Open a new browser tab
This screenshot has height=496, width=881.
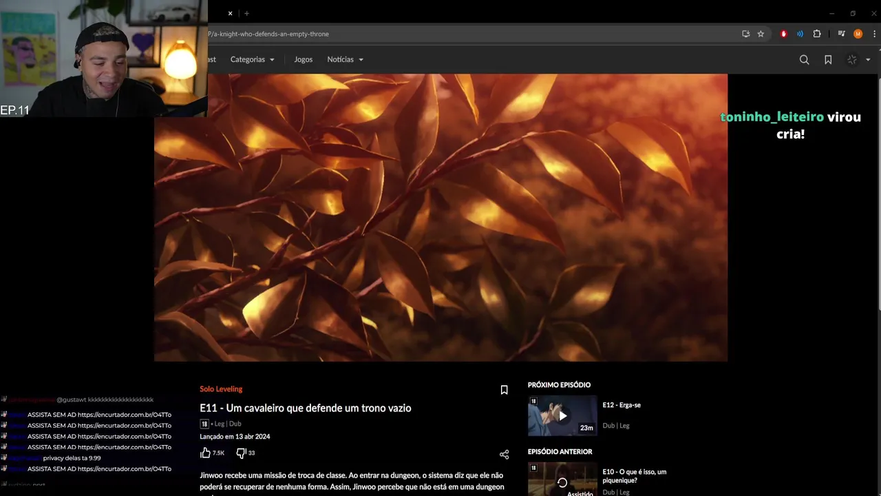[x=246, y=13]
